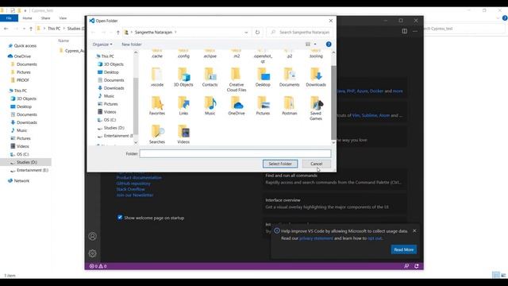508x286 pixels.
Task: Select Entertainment (E:) in Explorer sidebar
Action: coord(29,170)
